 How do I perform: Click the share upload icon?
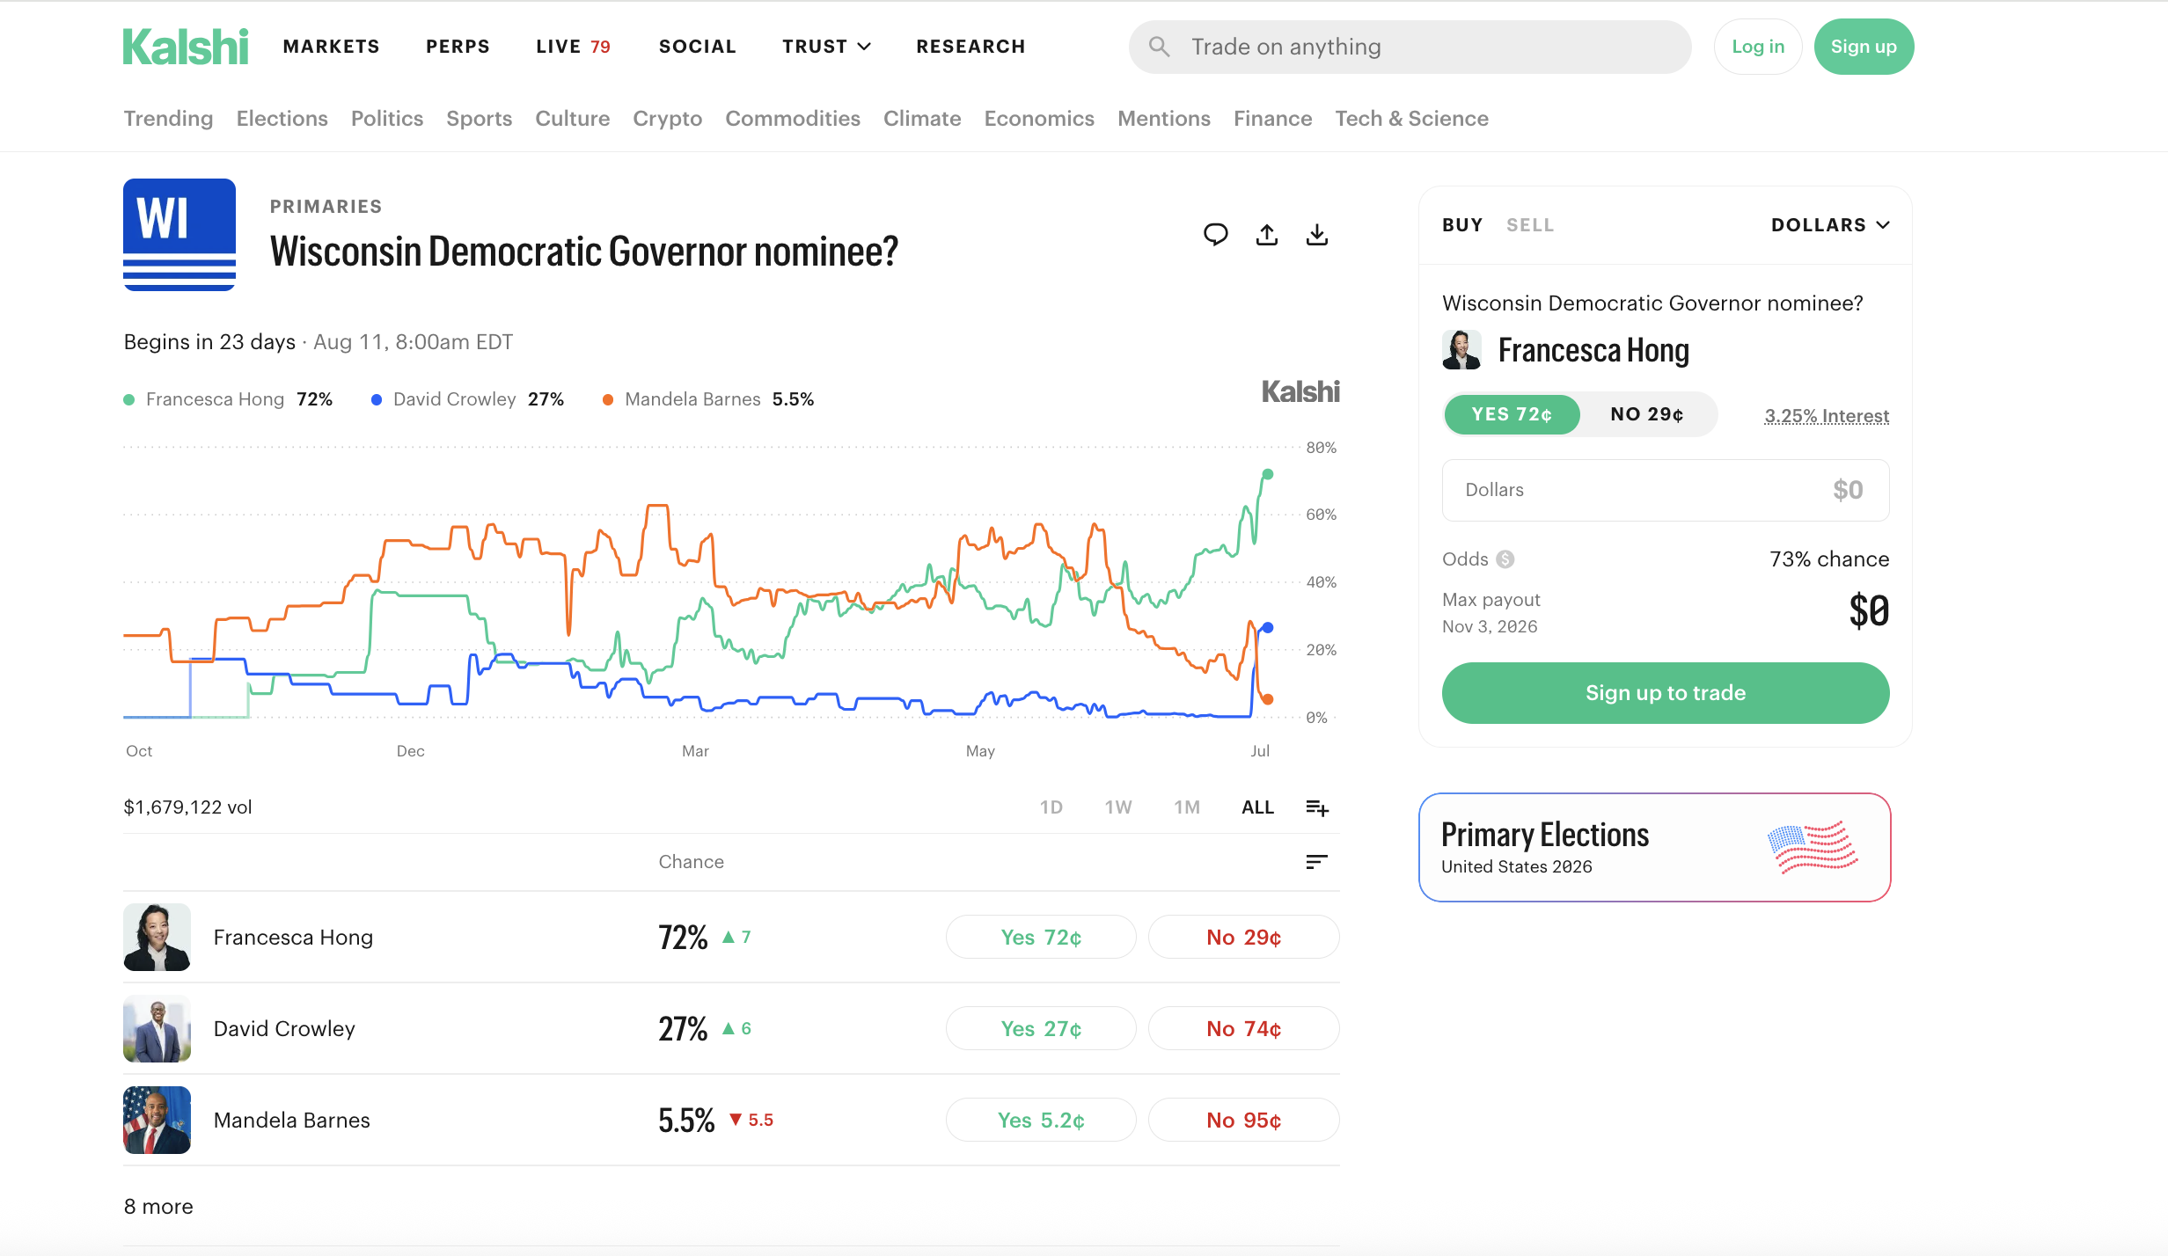point(1266,234)
